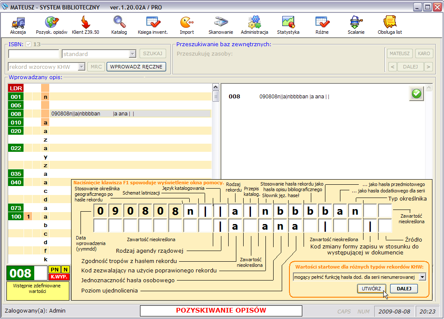
Task: Open Księga inwent. toolbar icon
Action: [x=152, y=22]
